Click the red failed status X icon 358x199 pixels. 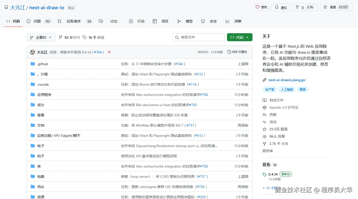click(109, 52)
